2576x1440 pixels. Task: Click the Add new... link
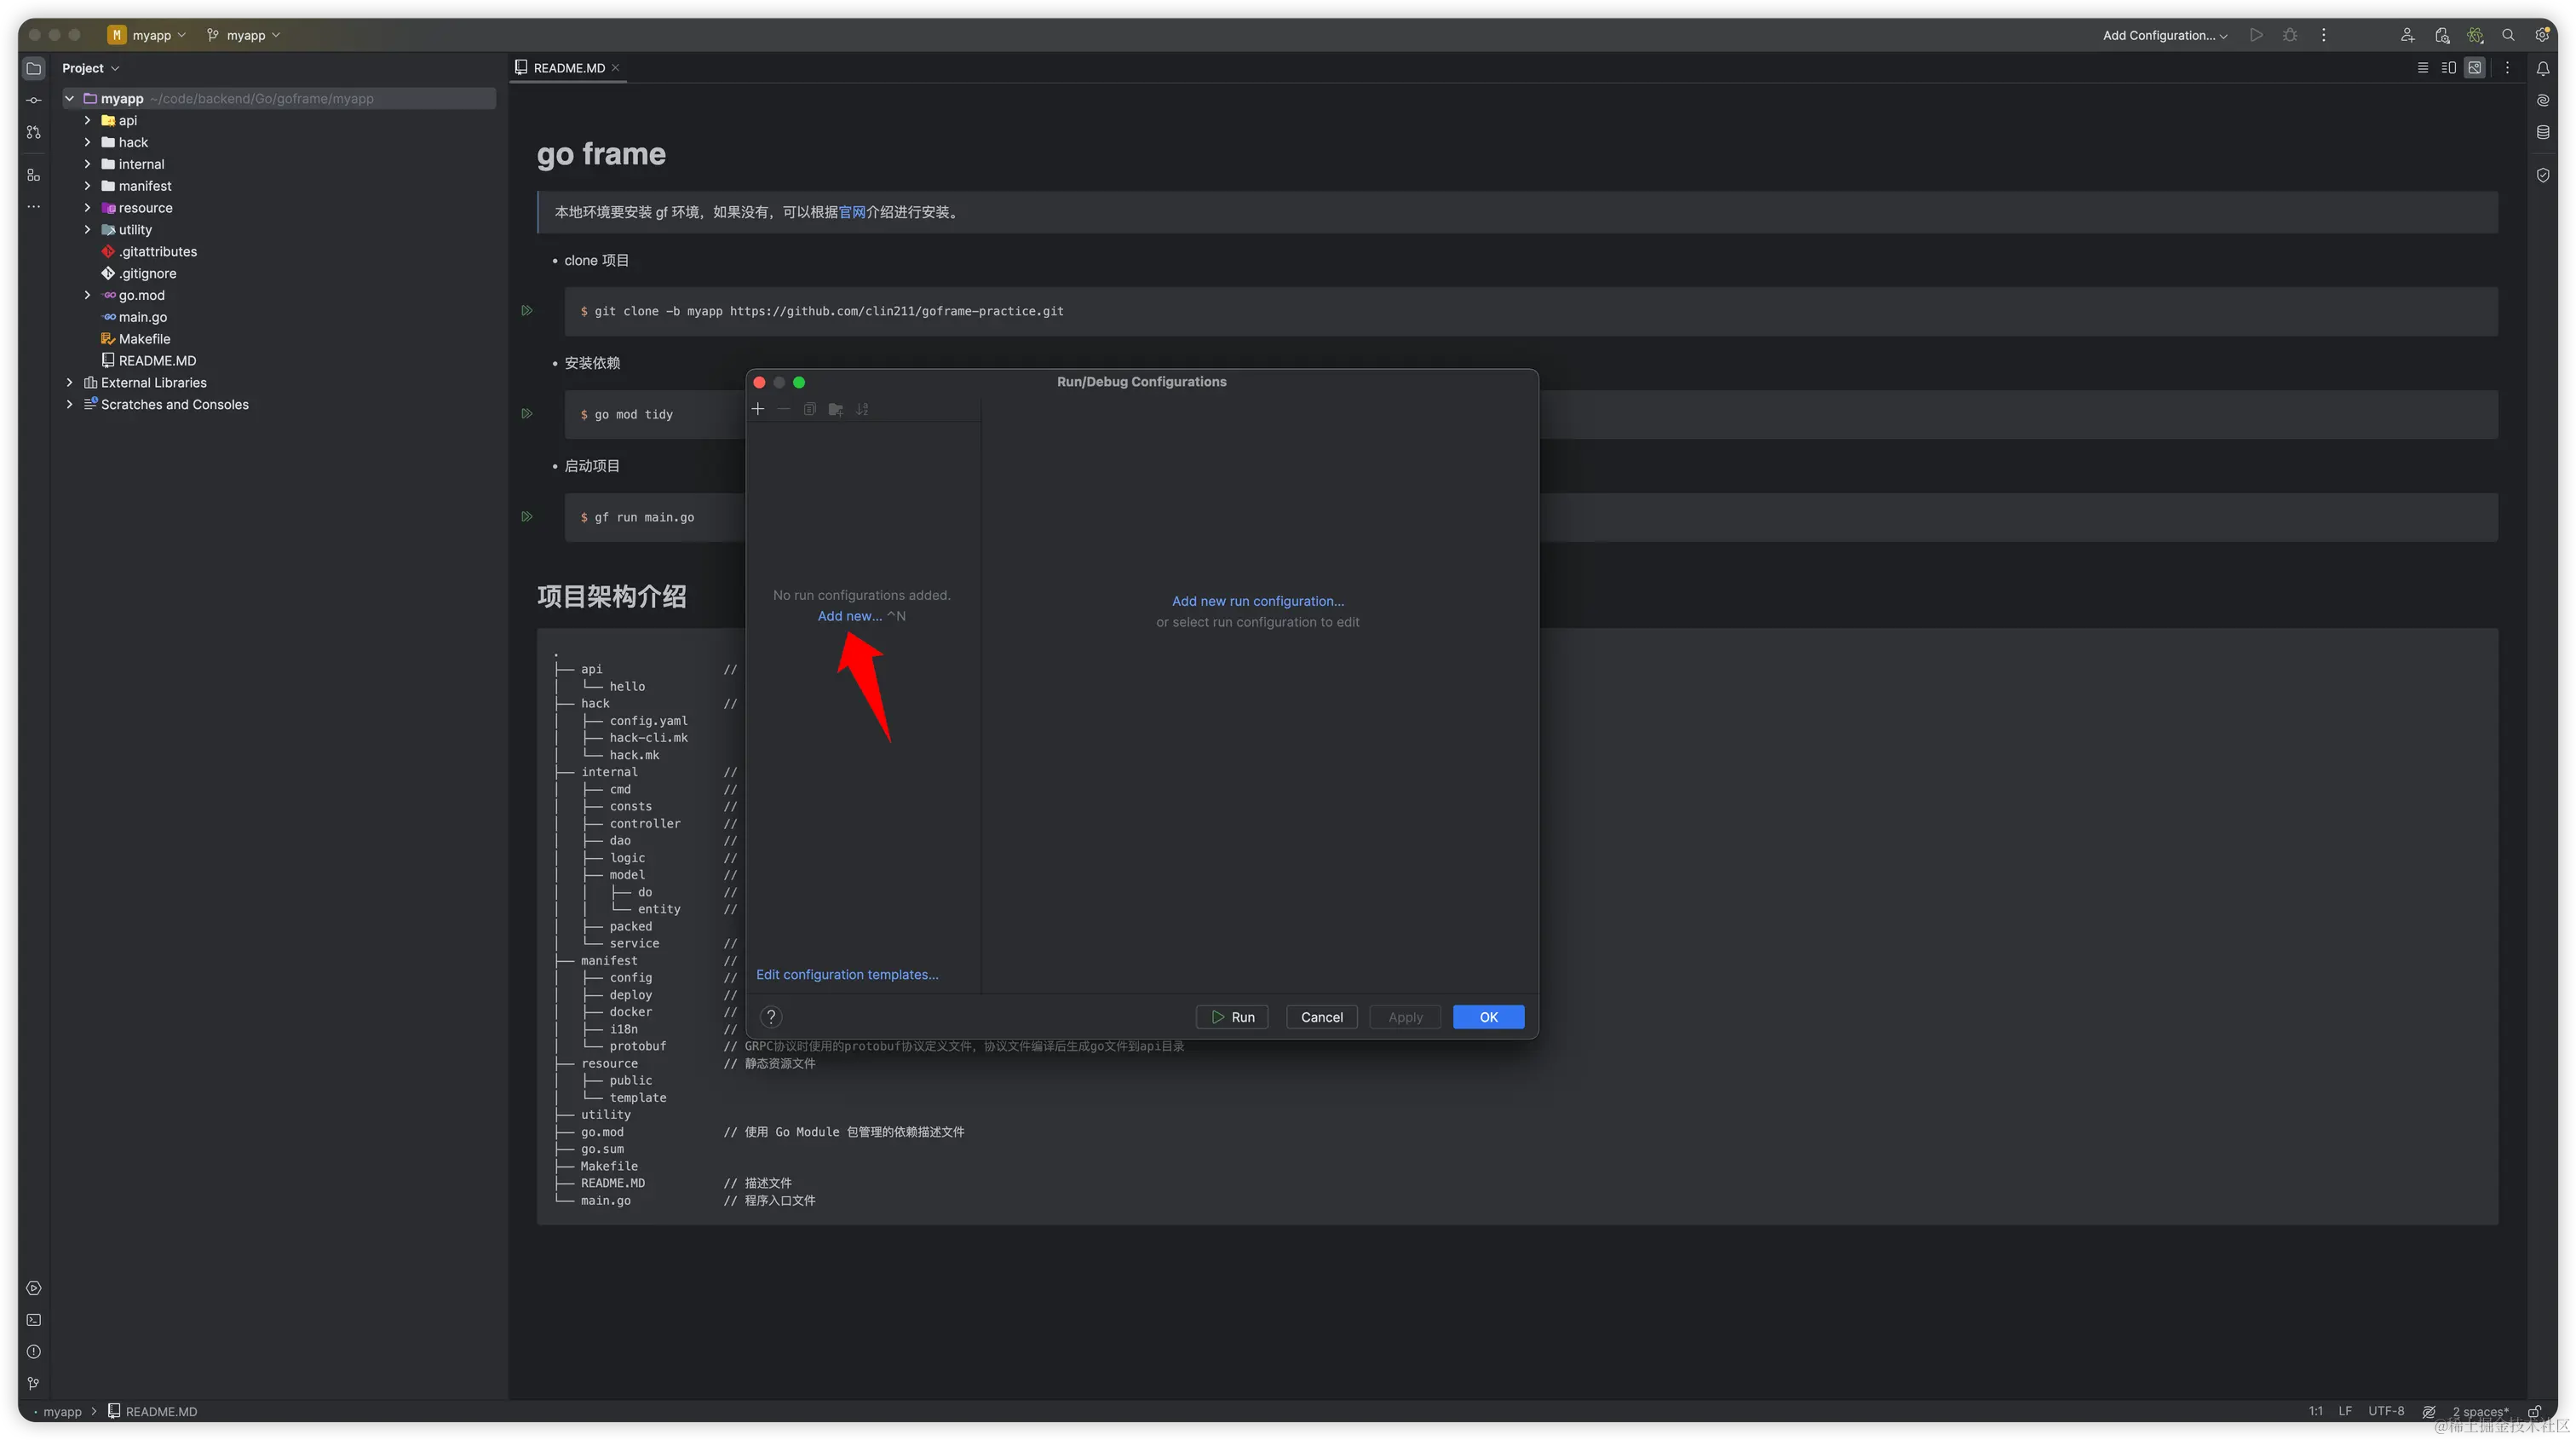click(850, 616)
